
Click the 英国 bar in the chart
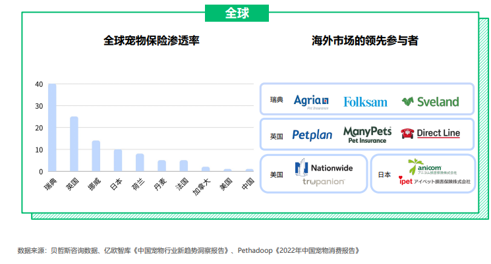[74, 144]
